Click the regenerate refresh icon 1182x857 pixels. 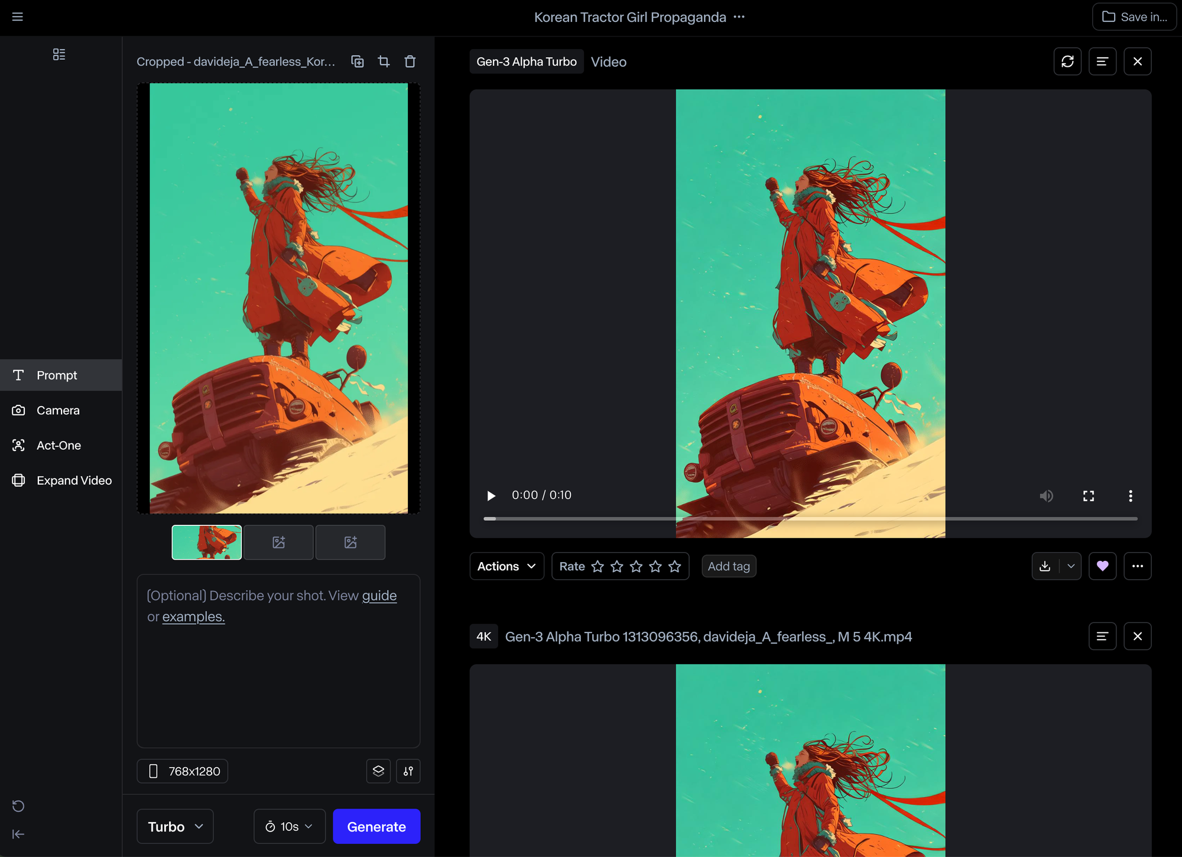coord(1067,61)
